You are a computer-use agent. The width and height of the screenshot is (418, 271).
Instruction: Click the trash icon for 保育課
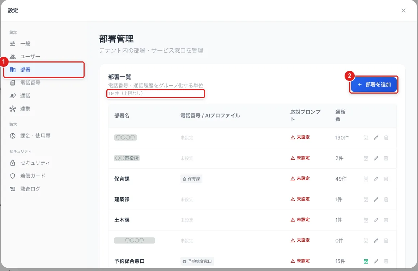pos(386,179)
